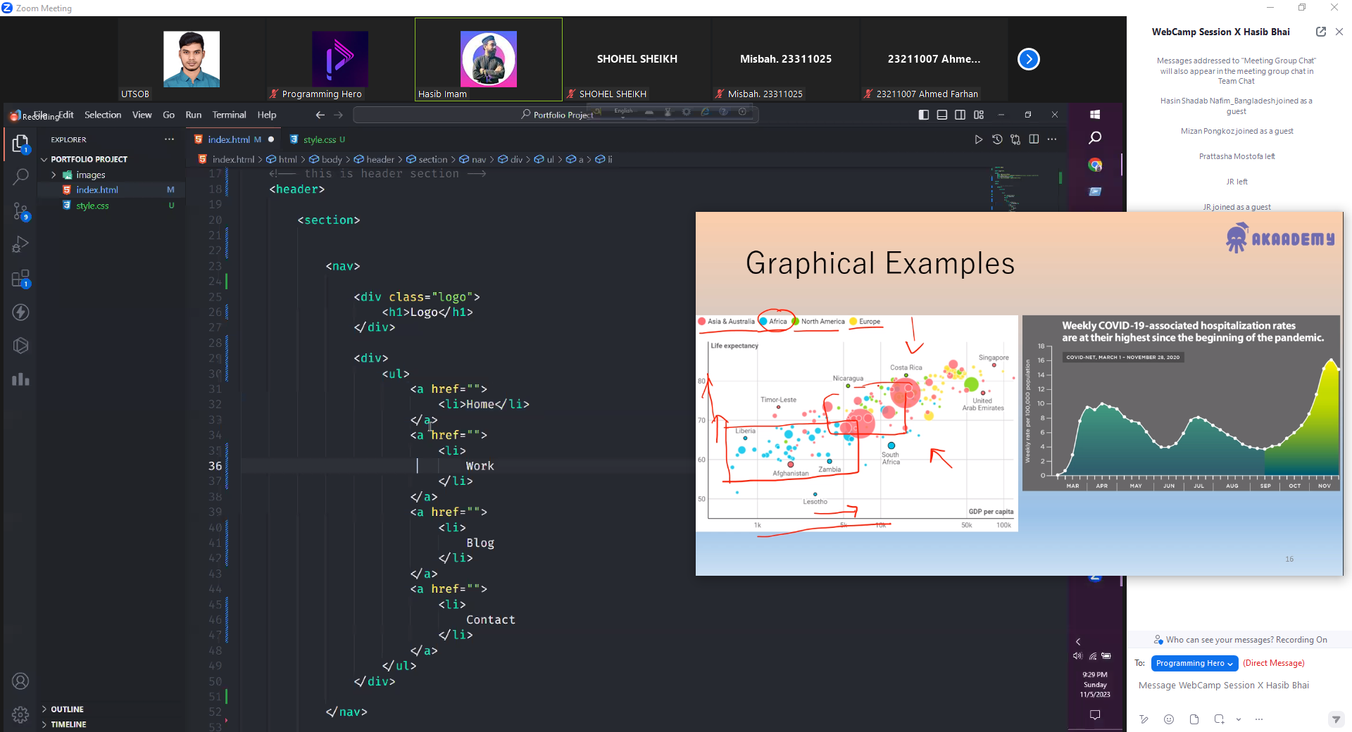Image resolution: width=1352 pixels, height=732 pixels.
Task: Pop out the chat panel window
Action: 1320,32
